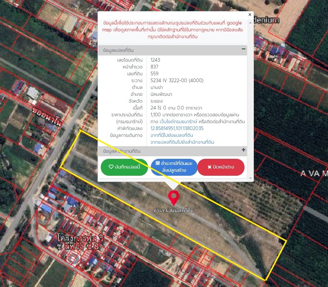Open the จากแปลงที่ดินไปยังสำนักงานที่ดิน link
This screenshot has height=287, width=328.
coord(182,142)
